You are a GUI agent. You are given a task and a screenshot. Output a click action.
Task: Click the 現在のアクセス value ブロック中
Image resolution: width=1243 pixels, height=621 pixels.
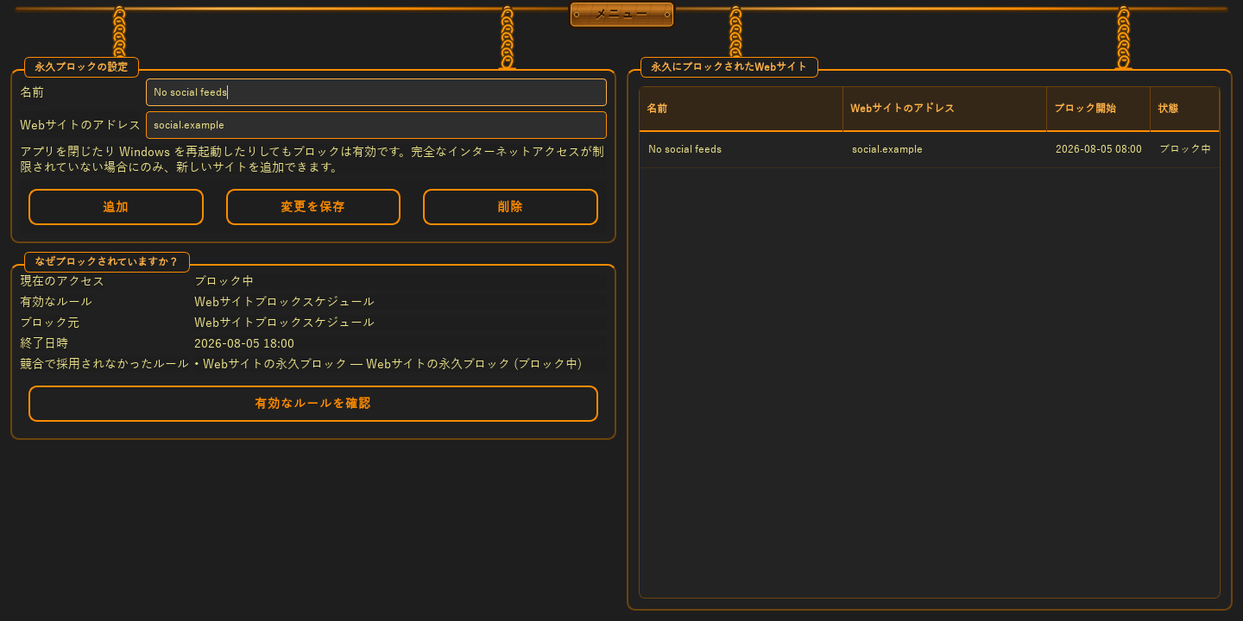pyautogui.click(x=224, y=281)
